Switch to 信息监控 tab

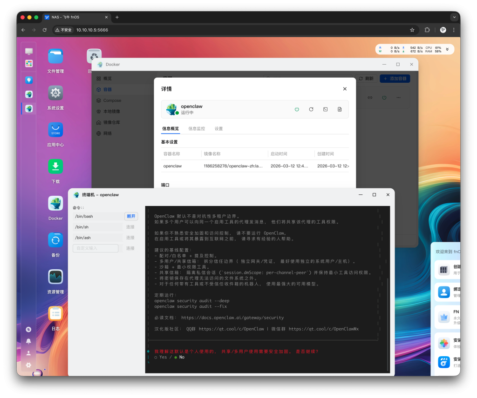click(x=197, y=128)
